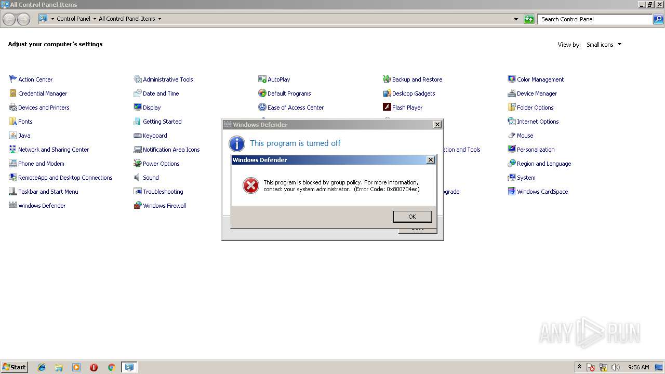Click the Folder Options link

pos(535,108)
